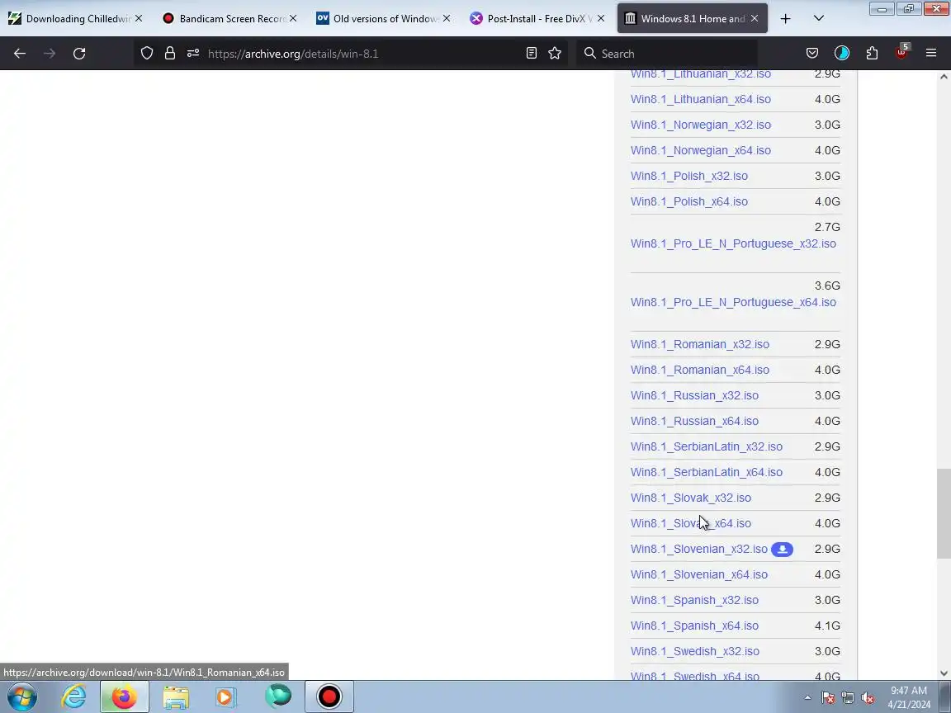Viewport: 951px width, 713px height.
Task: Click the browser Search box
Action: coord(667,54)
